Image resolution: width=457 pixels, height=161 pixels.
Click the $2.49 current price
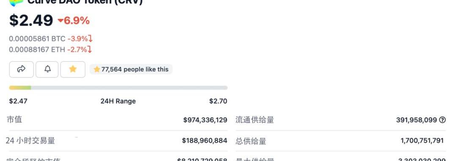[x=31, y=21]
